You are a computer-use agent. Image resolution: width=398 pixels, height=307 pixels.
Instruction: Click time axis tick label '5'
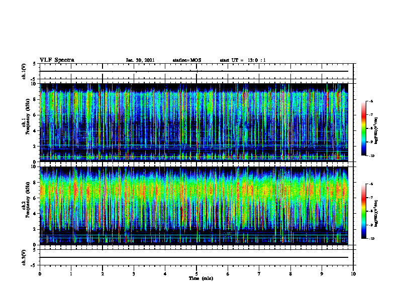tap(196, 274)
